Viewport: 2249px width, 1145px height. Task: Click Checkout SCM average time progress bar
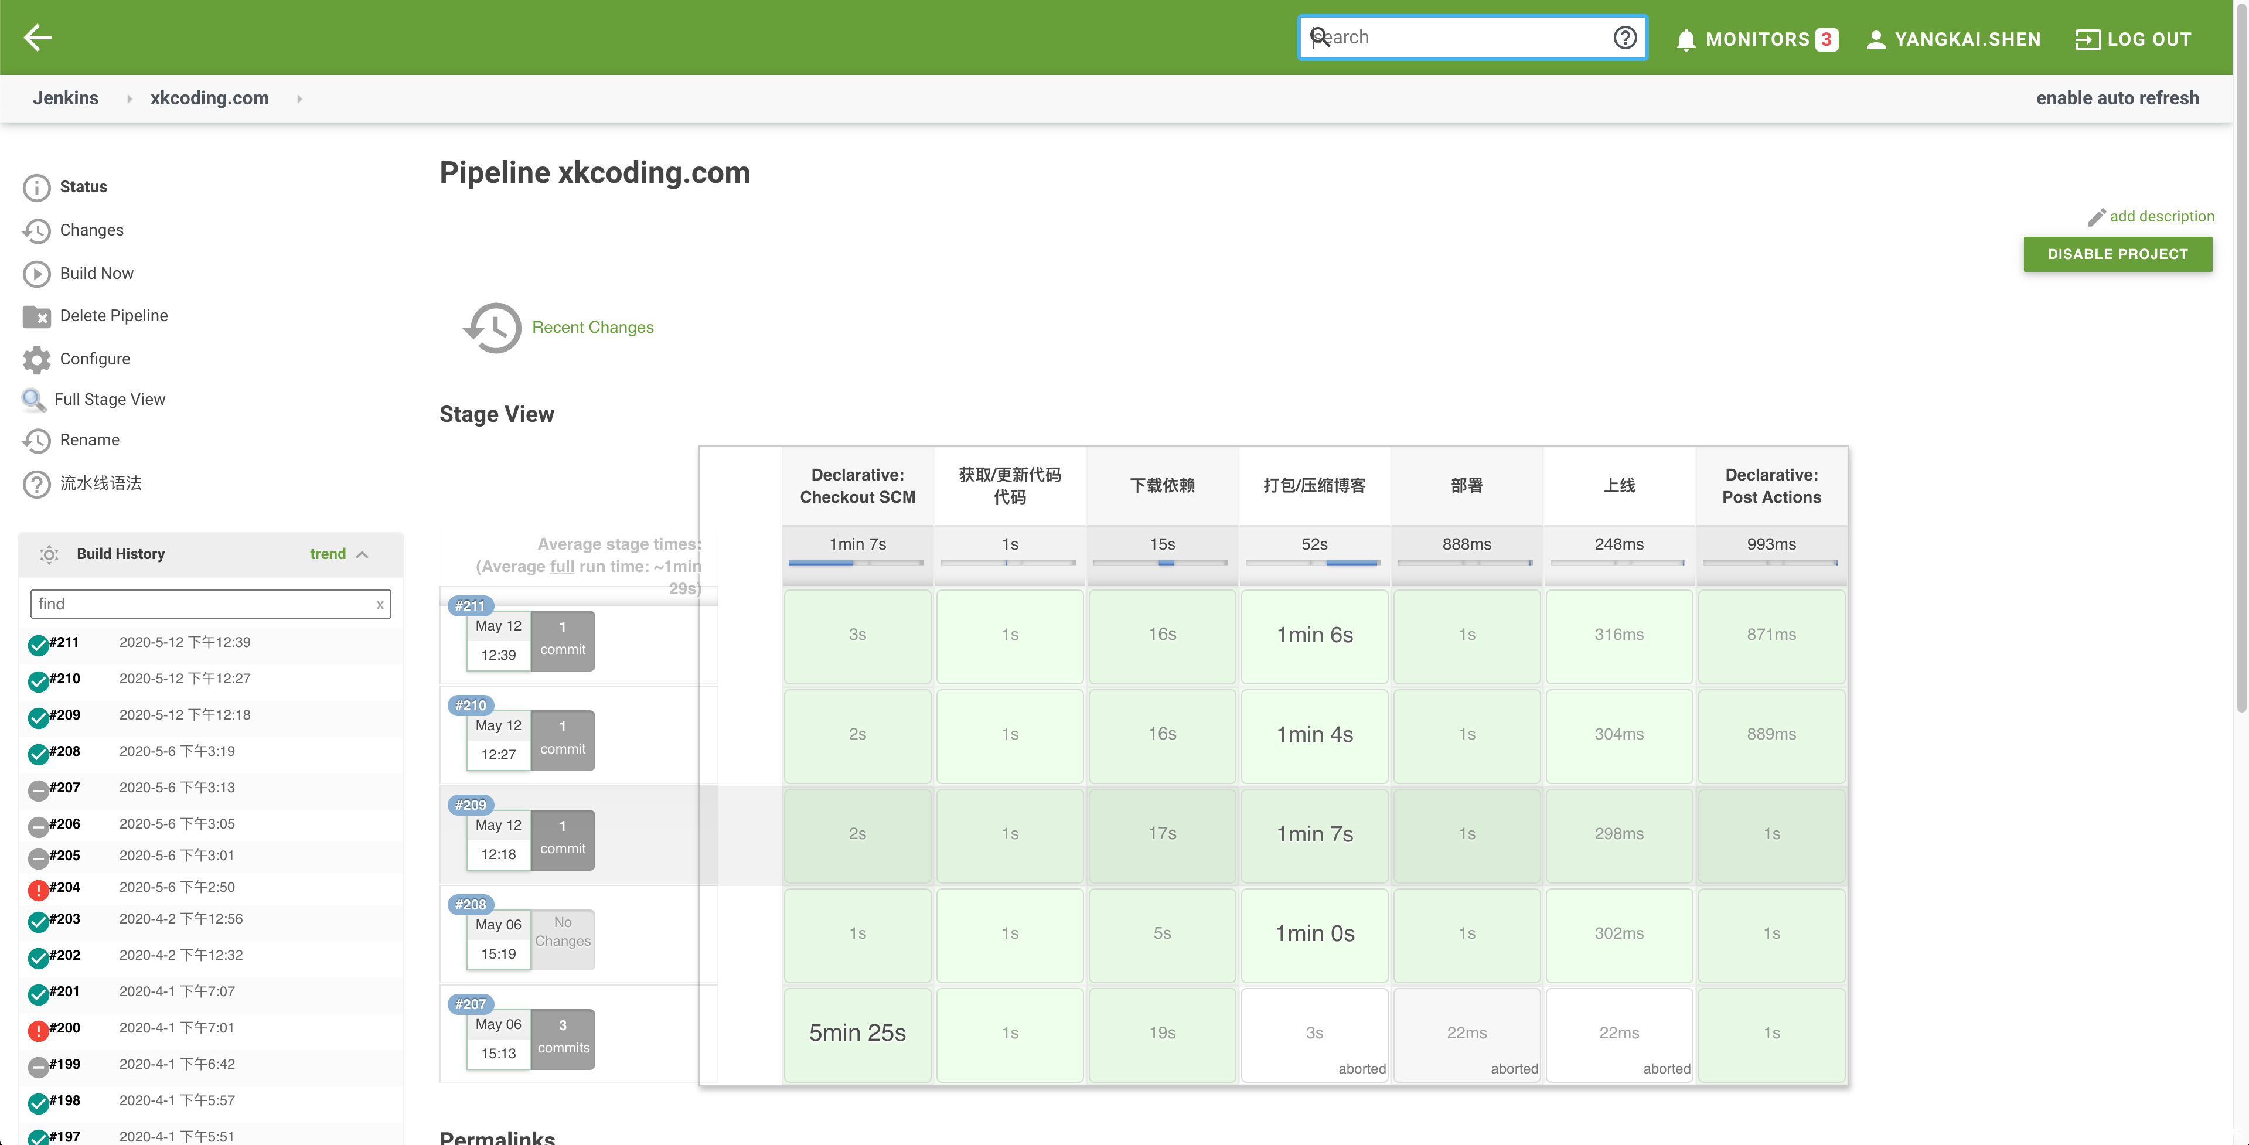(856, 563)
